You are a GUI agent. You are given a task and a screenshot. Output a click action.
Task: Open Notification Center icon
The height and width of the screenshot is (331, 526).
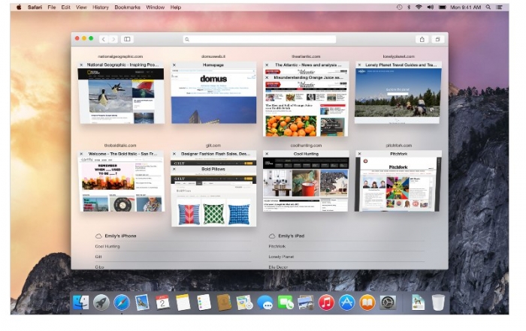click(x=500, y=7)
